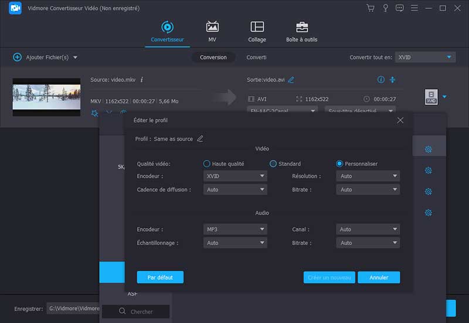Open the XVID output format icon
The image size is (469, 323).
pos(431,97)
